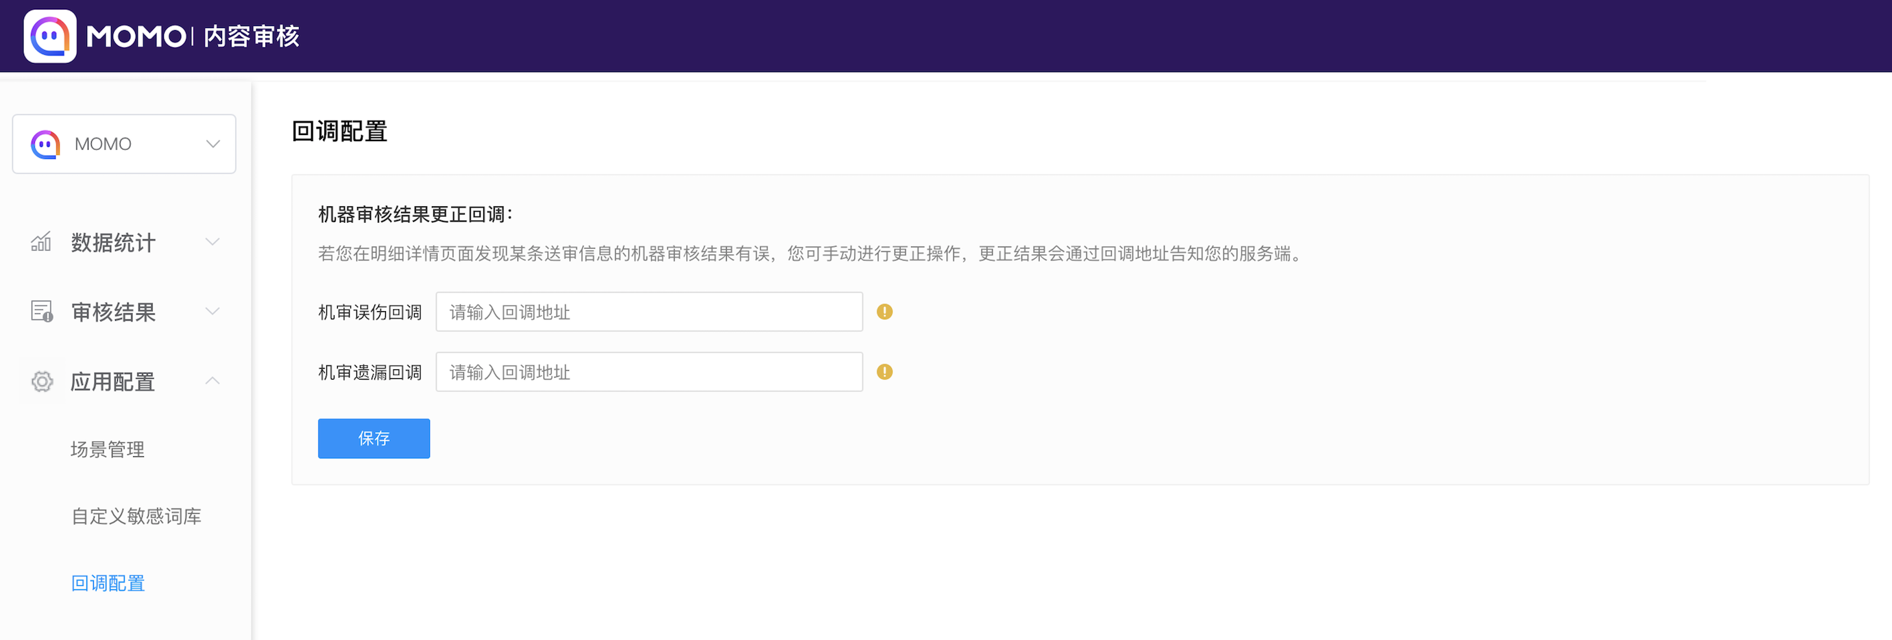Click 机器审核结果更正回调 section title
1892x640 pixels.
pyautogui.click(x=415, y=214)
